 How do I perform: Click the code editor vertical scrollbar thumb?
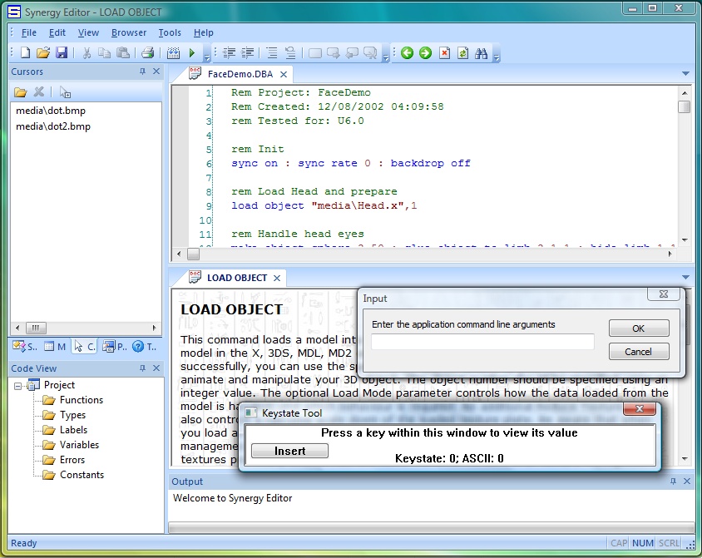tap(684, 107)
